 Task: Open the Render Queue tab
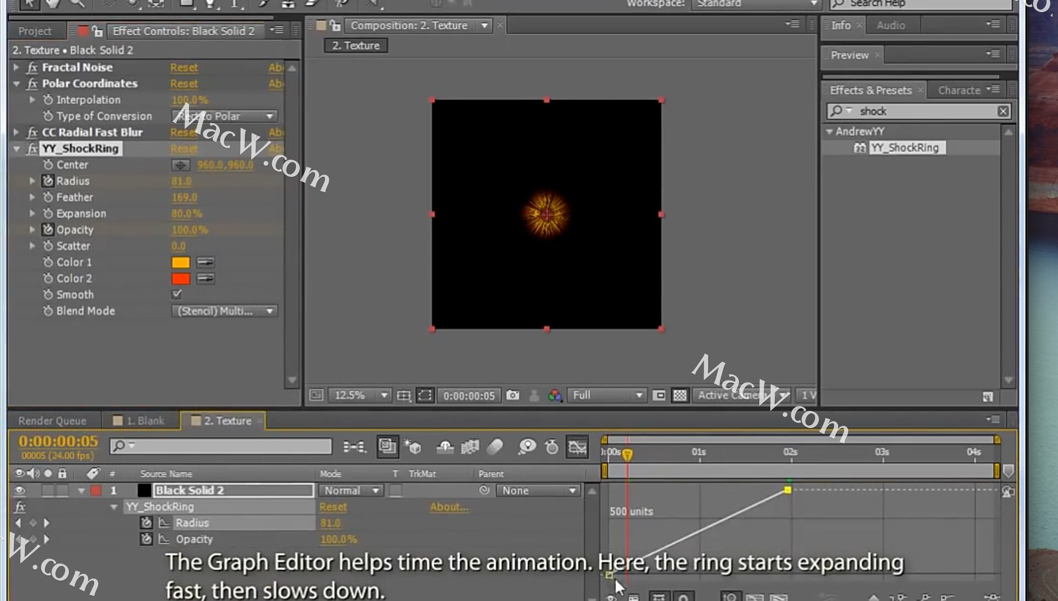pyautogui.click(x=52, y=421)
